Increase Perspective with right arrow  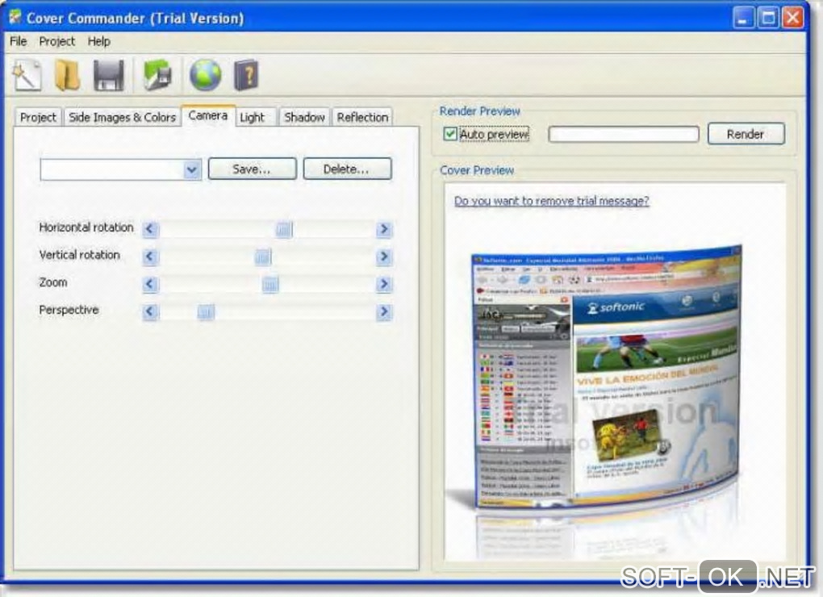[x=384, y=312]
